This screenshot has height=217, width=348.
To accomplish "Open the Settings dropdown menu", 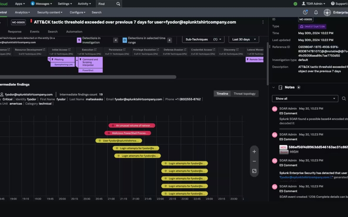I will click(x=64, y=4).
